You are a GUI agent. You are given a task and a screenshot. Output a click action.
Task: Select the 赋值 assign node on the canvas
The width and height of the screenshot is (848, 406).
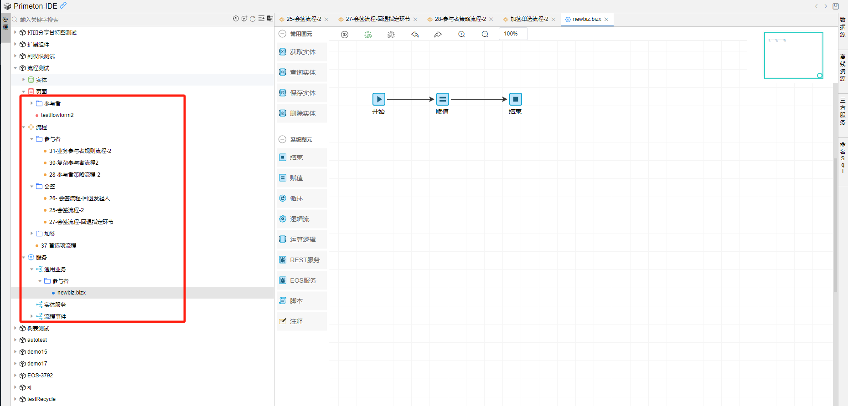[442, 99]
